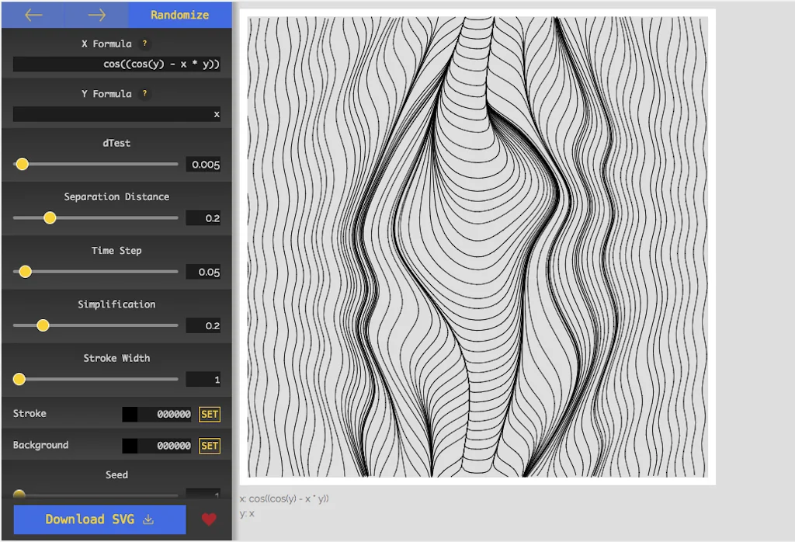Click the Simplification slider knob
The height and width of the screenshot is (542, 795).
[43, 325]
